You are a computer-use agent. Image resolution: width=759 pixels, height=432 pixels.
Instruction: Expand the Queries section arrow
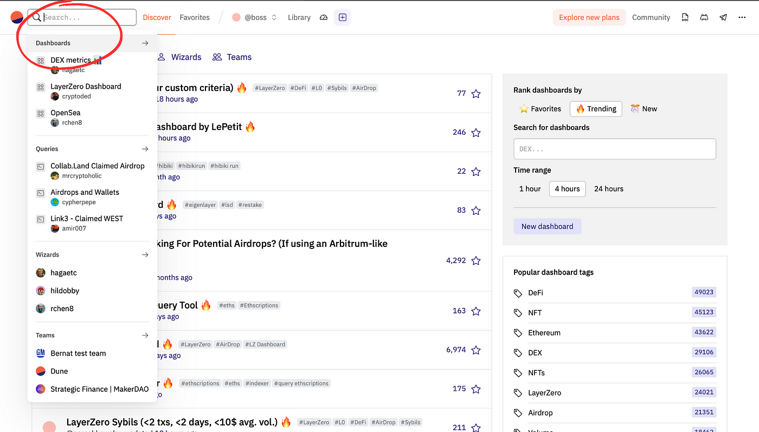click(145, 149)
